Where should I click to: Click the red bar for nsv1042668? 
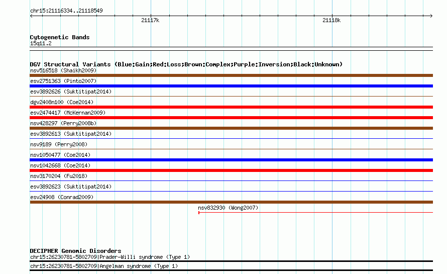point(231,170)
